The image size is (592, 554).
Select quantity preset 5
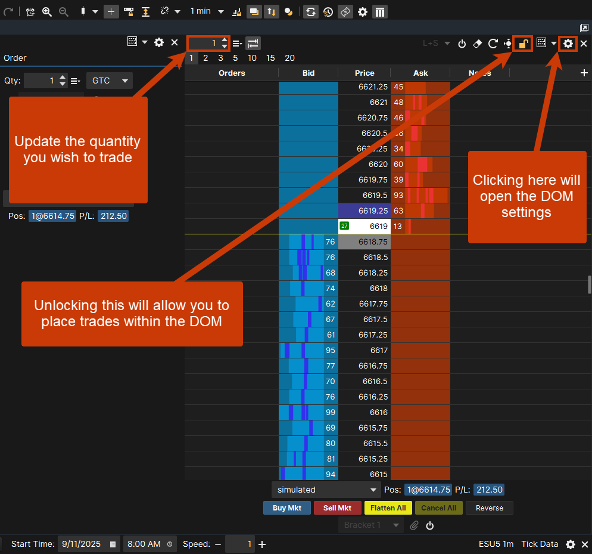coord(235,58)
